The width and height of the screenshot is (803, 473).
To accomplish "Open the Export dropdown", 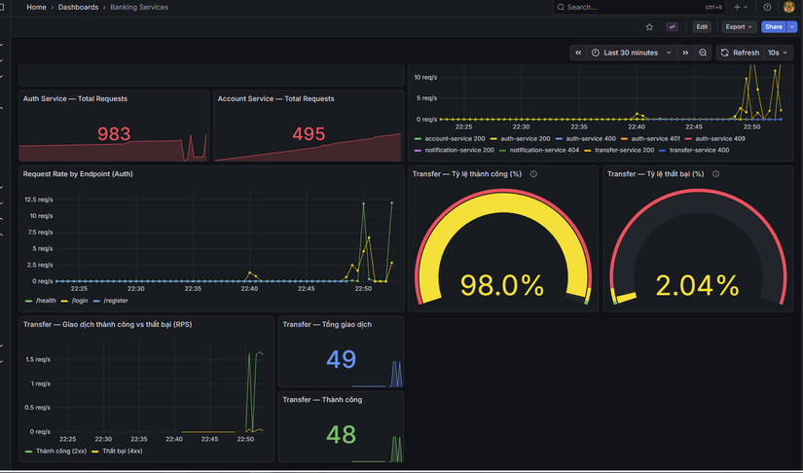I will point(739,27).
